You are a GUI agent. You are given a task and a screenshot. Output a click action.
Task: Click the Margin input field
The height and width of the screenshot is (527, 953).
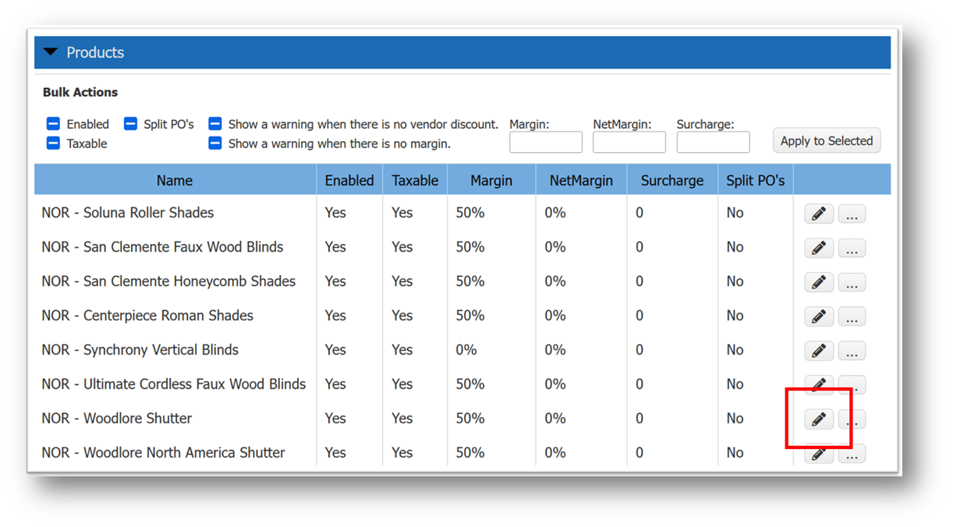pyautogui.click(x=546, y=142)
